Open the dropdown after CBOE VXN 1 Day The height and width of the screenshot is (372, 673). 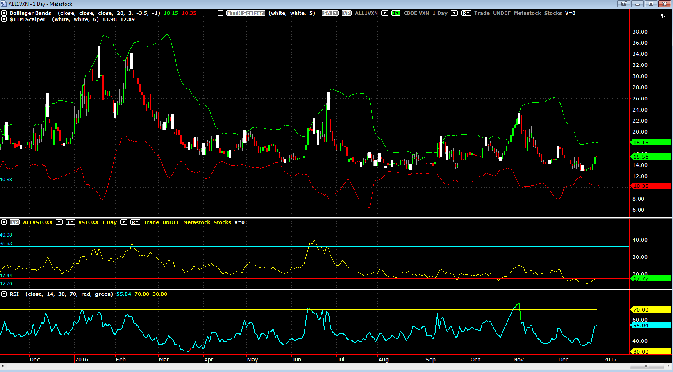(454, 13)
